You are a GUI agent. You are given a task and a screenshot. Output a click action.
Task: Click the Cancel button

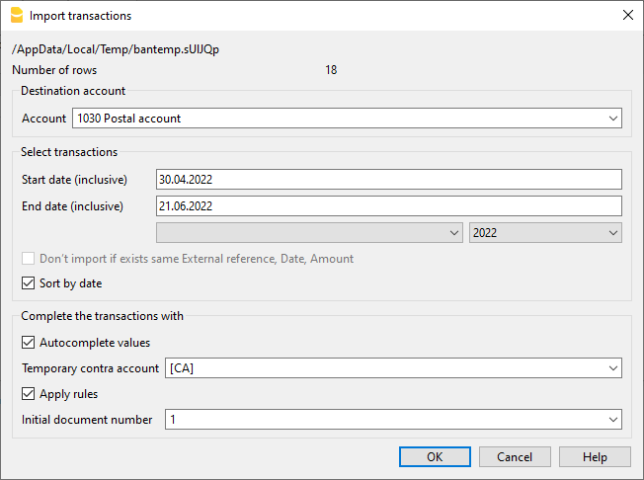pyautogui.click(x=515, y=457)
